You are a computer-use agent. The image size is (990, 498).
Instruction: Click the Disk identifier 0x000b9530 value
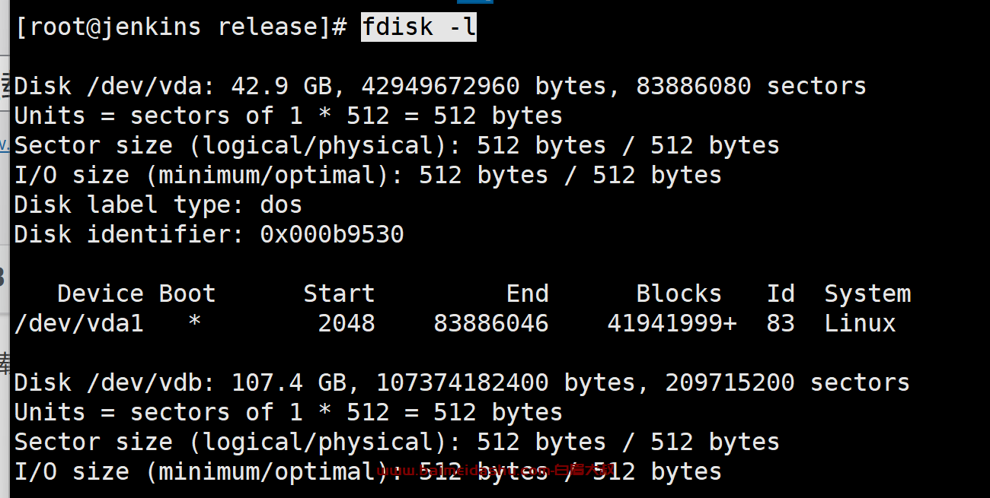click(332, 234)
